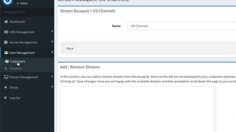Go to Customers submenu link

tap(18, 61)
